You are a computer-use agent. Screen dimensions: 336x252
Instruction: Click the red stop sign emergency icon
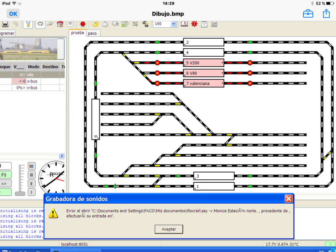point(83,24)
